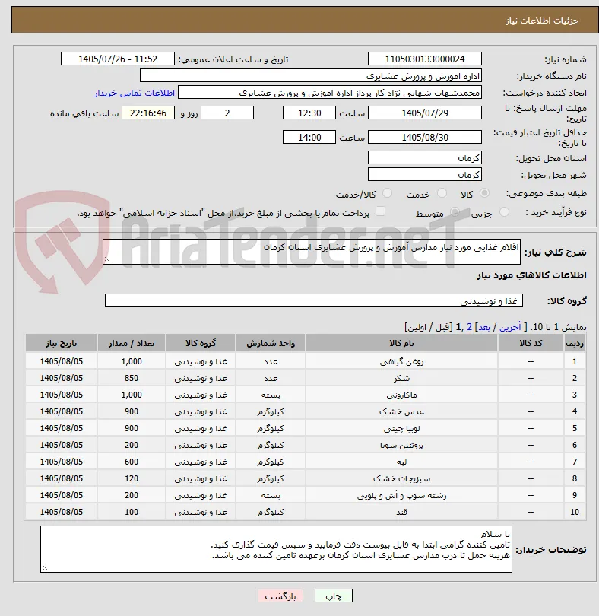Click the remaining days field showing 2

click(x=227, y=113)
